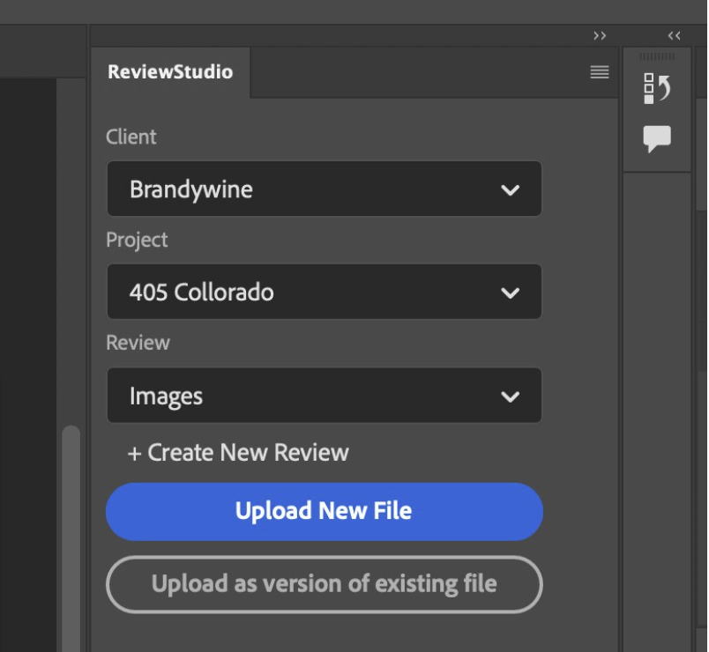Open the ReviewStudio panel flyout menu icon

coord(600,72)
